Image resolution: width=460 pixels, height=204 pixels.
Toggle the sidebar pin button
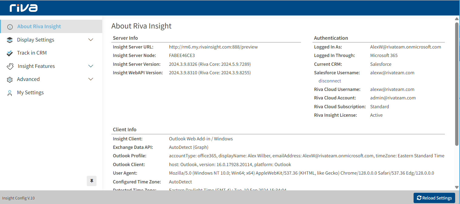[x=92, y=181]
